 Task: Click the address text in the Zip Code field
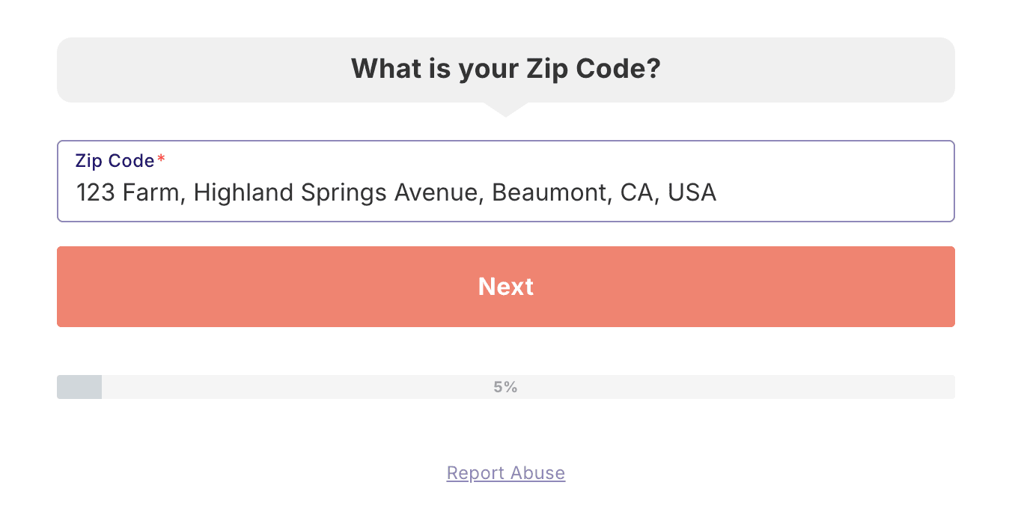(395, 192)
